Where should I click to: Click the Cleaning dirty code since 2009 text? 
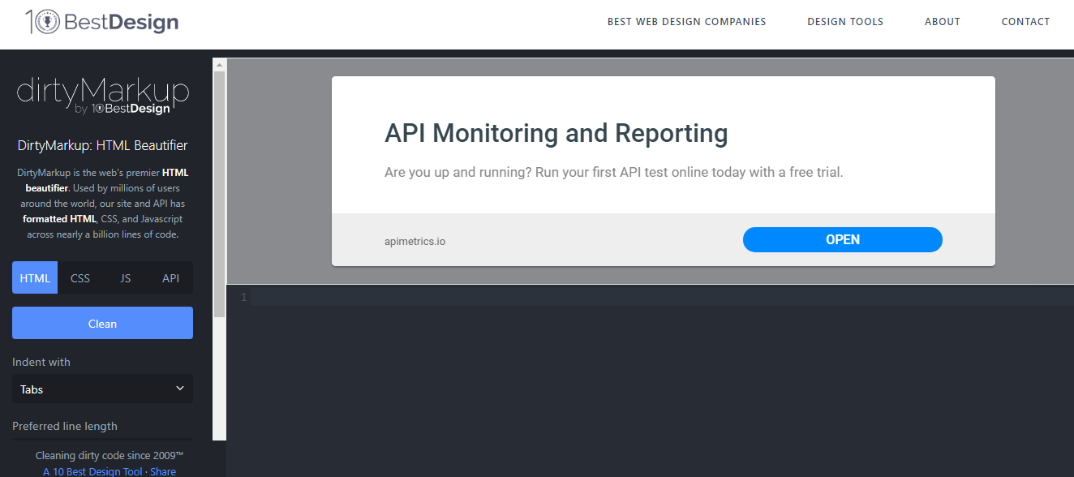[110, 456]
